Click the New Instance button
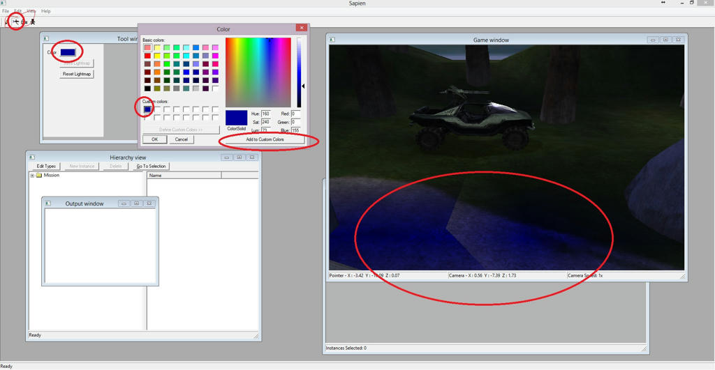The height and width of the screenshot is (370, 715). click(82, 166)
